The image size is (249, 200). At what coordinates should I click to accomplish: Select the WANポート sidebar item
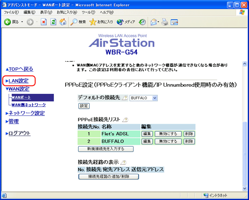click(x=33, y=98)
